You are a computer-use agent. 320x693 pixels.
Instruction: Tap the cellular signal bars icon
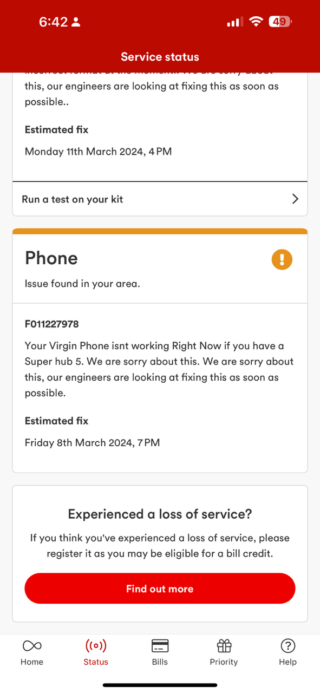234,22
